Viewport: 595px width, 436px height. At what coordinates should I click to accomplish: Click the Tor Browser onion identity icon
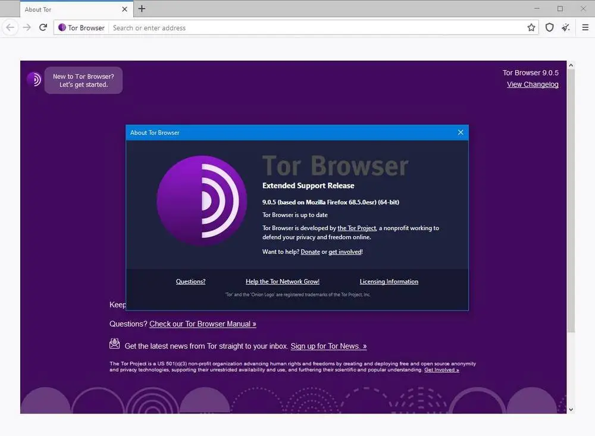tap(62, 27)
